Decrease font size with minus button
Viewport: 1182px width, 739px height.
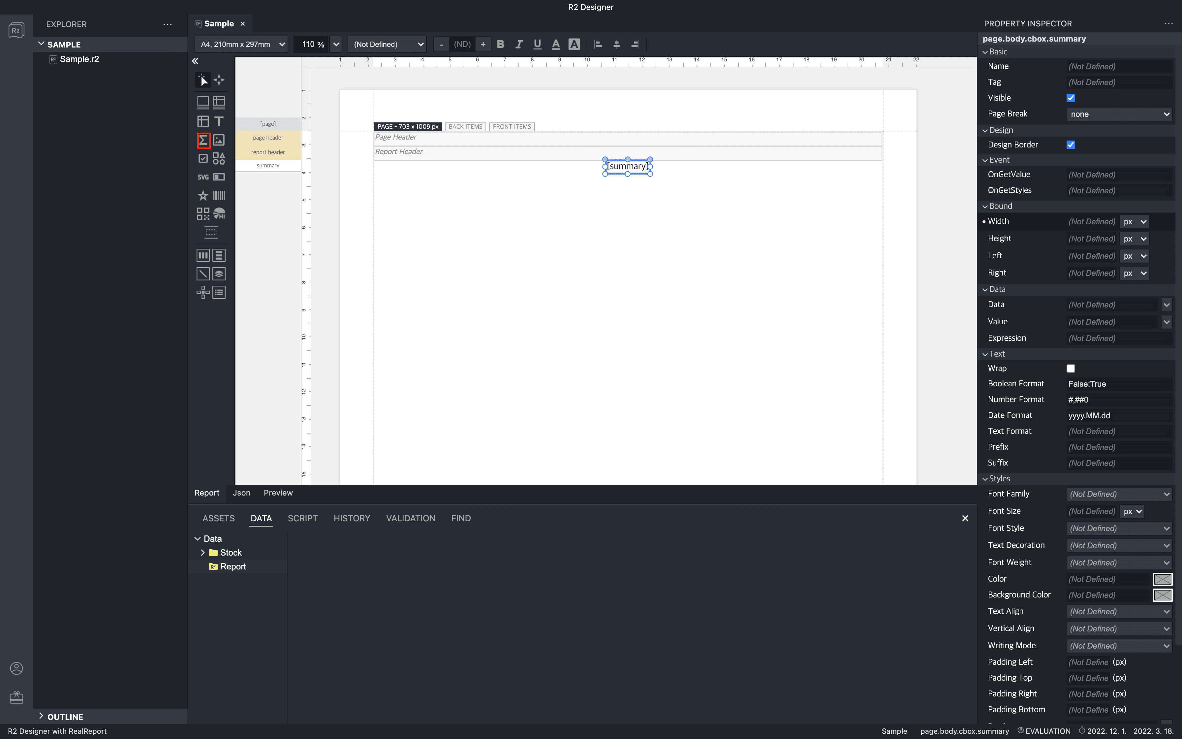pos(442,44)
